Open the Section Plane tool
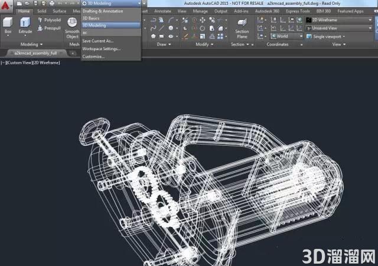The height and width of the screenshot is (266, 378). 242,28
